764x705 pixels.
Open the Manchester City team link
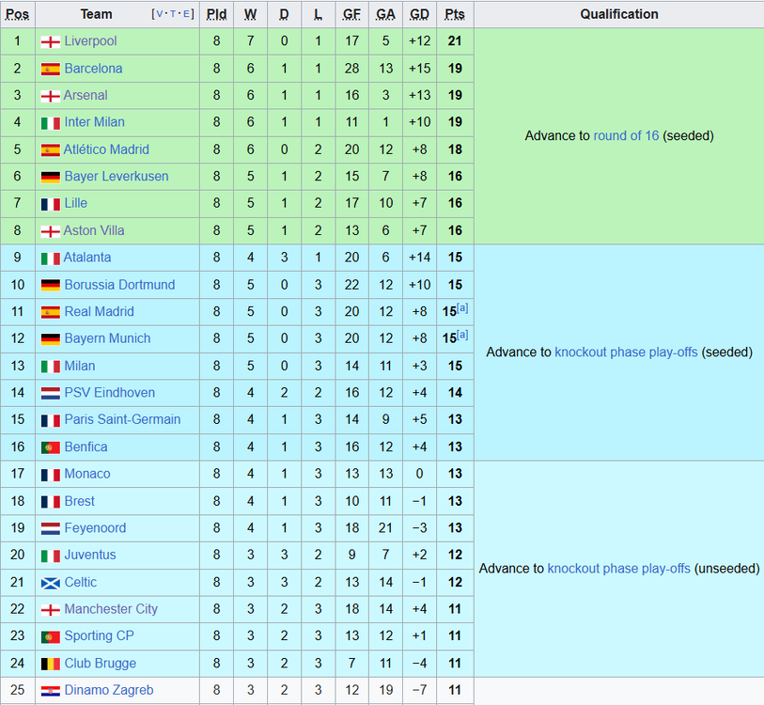pyautogui.click(x=111, y=609)
